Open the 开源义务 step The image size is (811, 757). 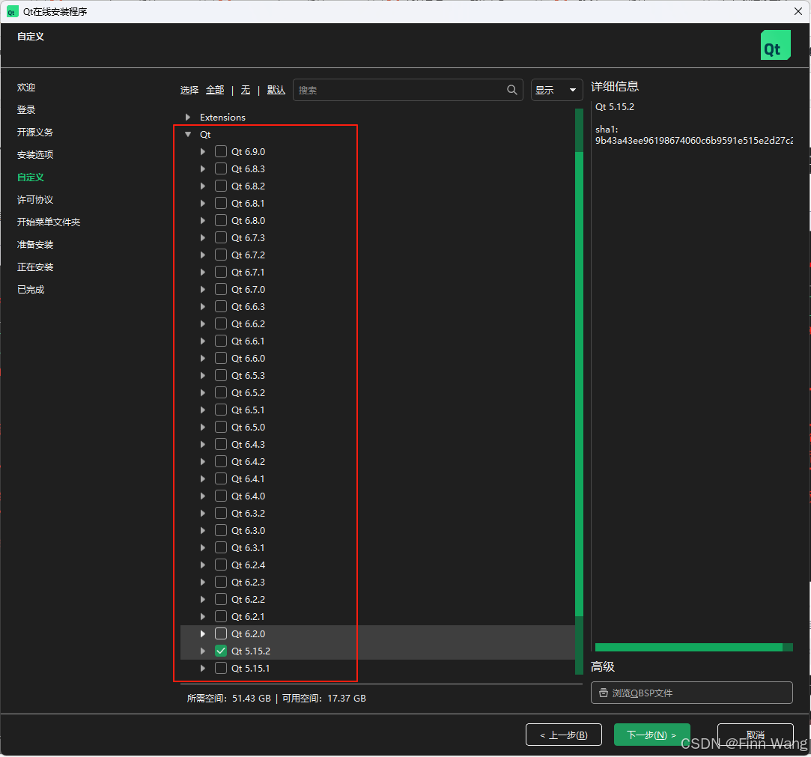tap(35, 133)
